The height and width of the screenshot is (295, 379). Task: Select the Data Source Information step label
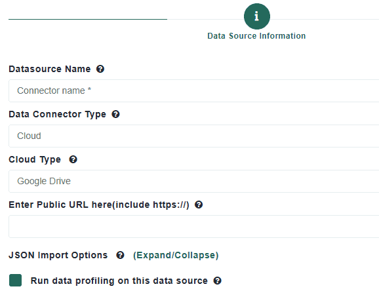256,36
